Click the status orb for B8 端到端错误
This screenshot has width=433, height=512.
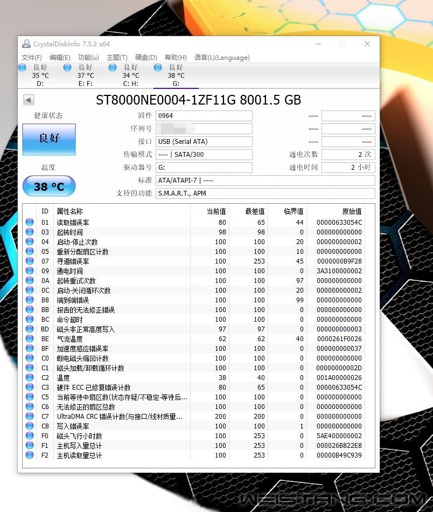30,300
